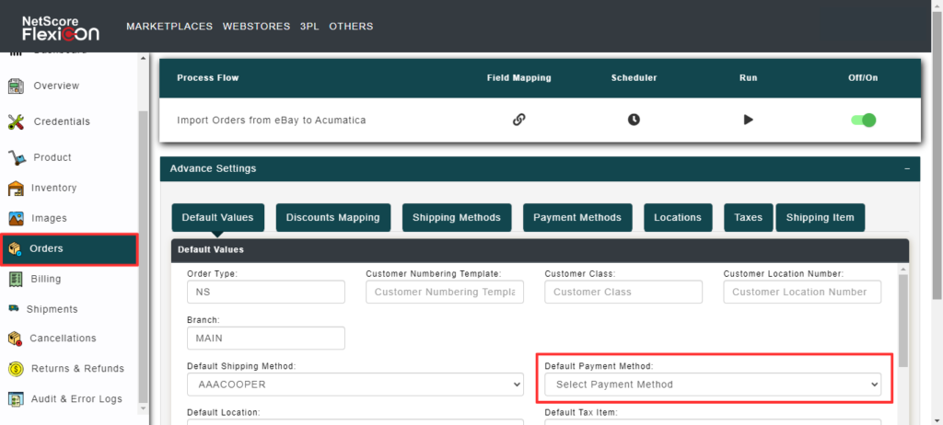Click the Inventory warehouse icon in sidebar
943x425 pixels.
point(16,189)
